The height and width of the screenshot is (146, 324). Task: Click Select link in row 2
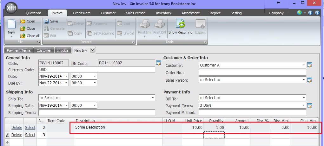click(x=30, y=128)
